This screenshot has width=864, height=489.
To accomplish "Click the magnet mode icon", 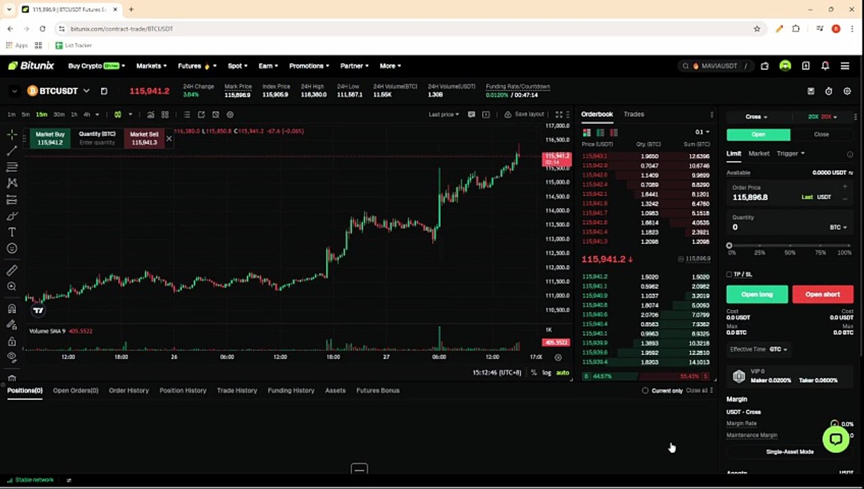I will pos(12,308).
